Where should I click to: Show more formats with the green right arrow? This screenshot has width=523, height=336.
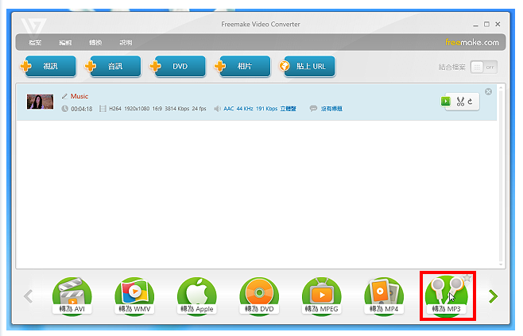493,296
